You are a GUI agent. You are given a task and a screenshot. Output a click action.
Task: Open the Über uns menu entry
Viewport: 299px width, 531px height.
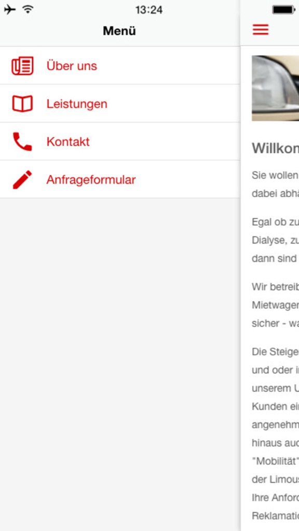(120, 66)
